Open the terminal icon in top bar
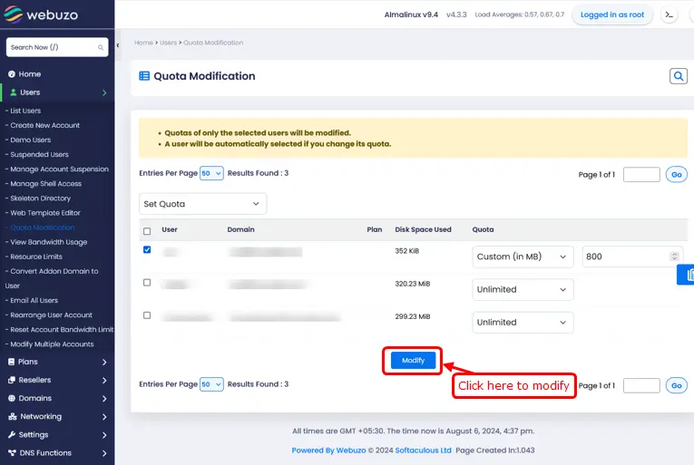Image resolution: width=694 pixels, height=465 pixels. [x=670, y=15]
